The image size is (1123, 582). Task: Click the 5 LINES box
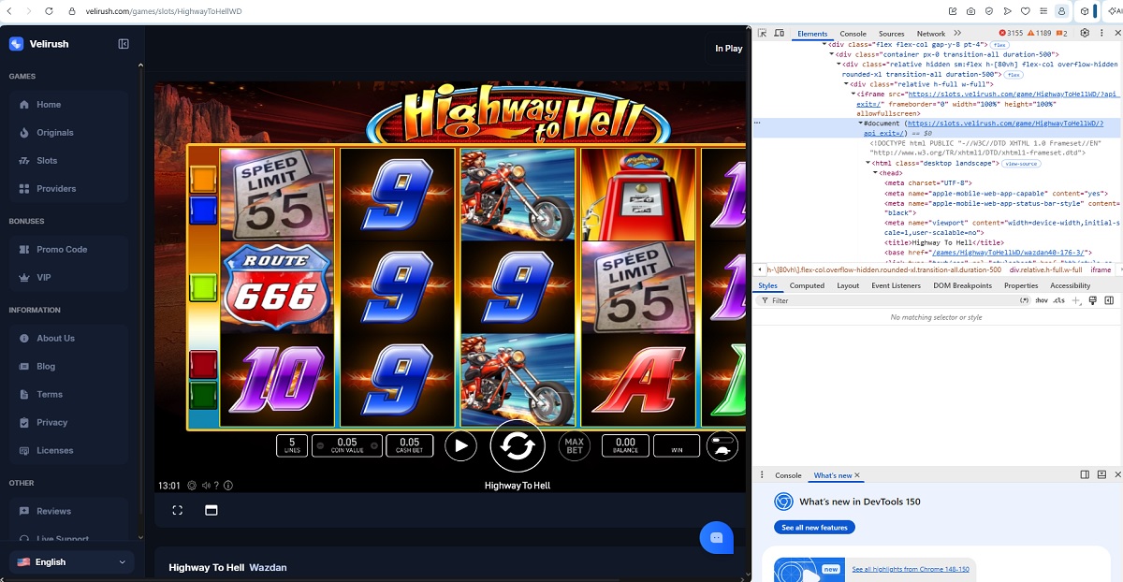click(292, 445)
